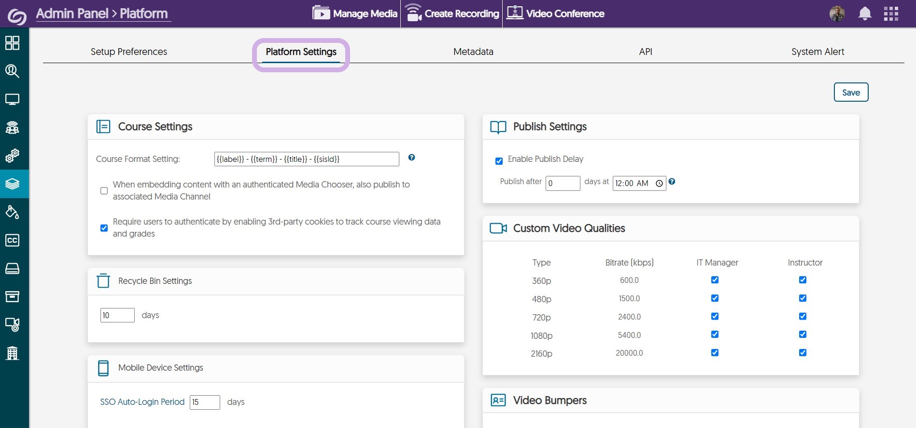Open the notifications bell icon
Screen dimensions: 916x428
(x=864, y=13)
